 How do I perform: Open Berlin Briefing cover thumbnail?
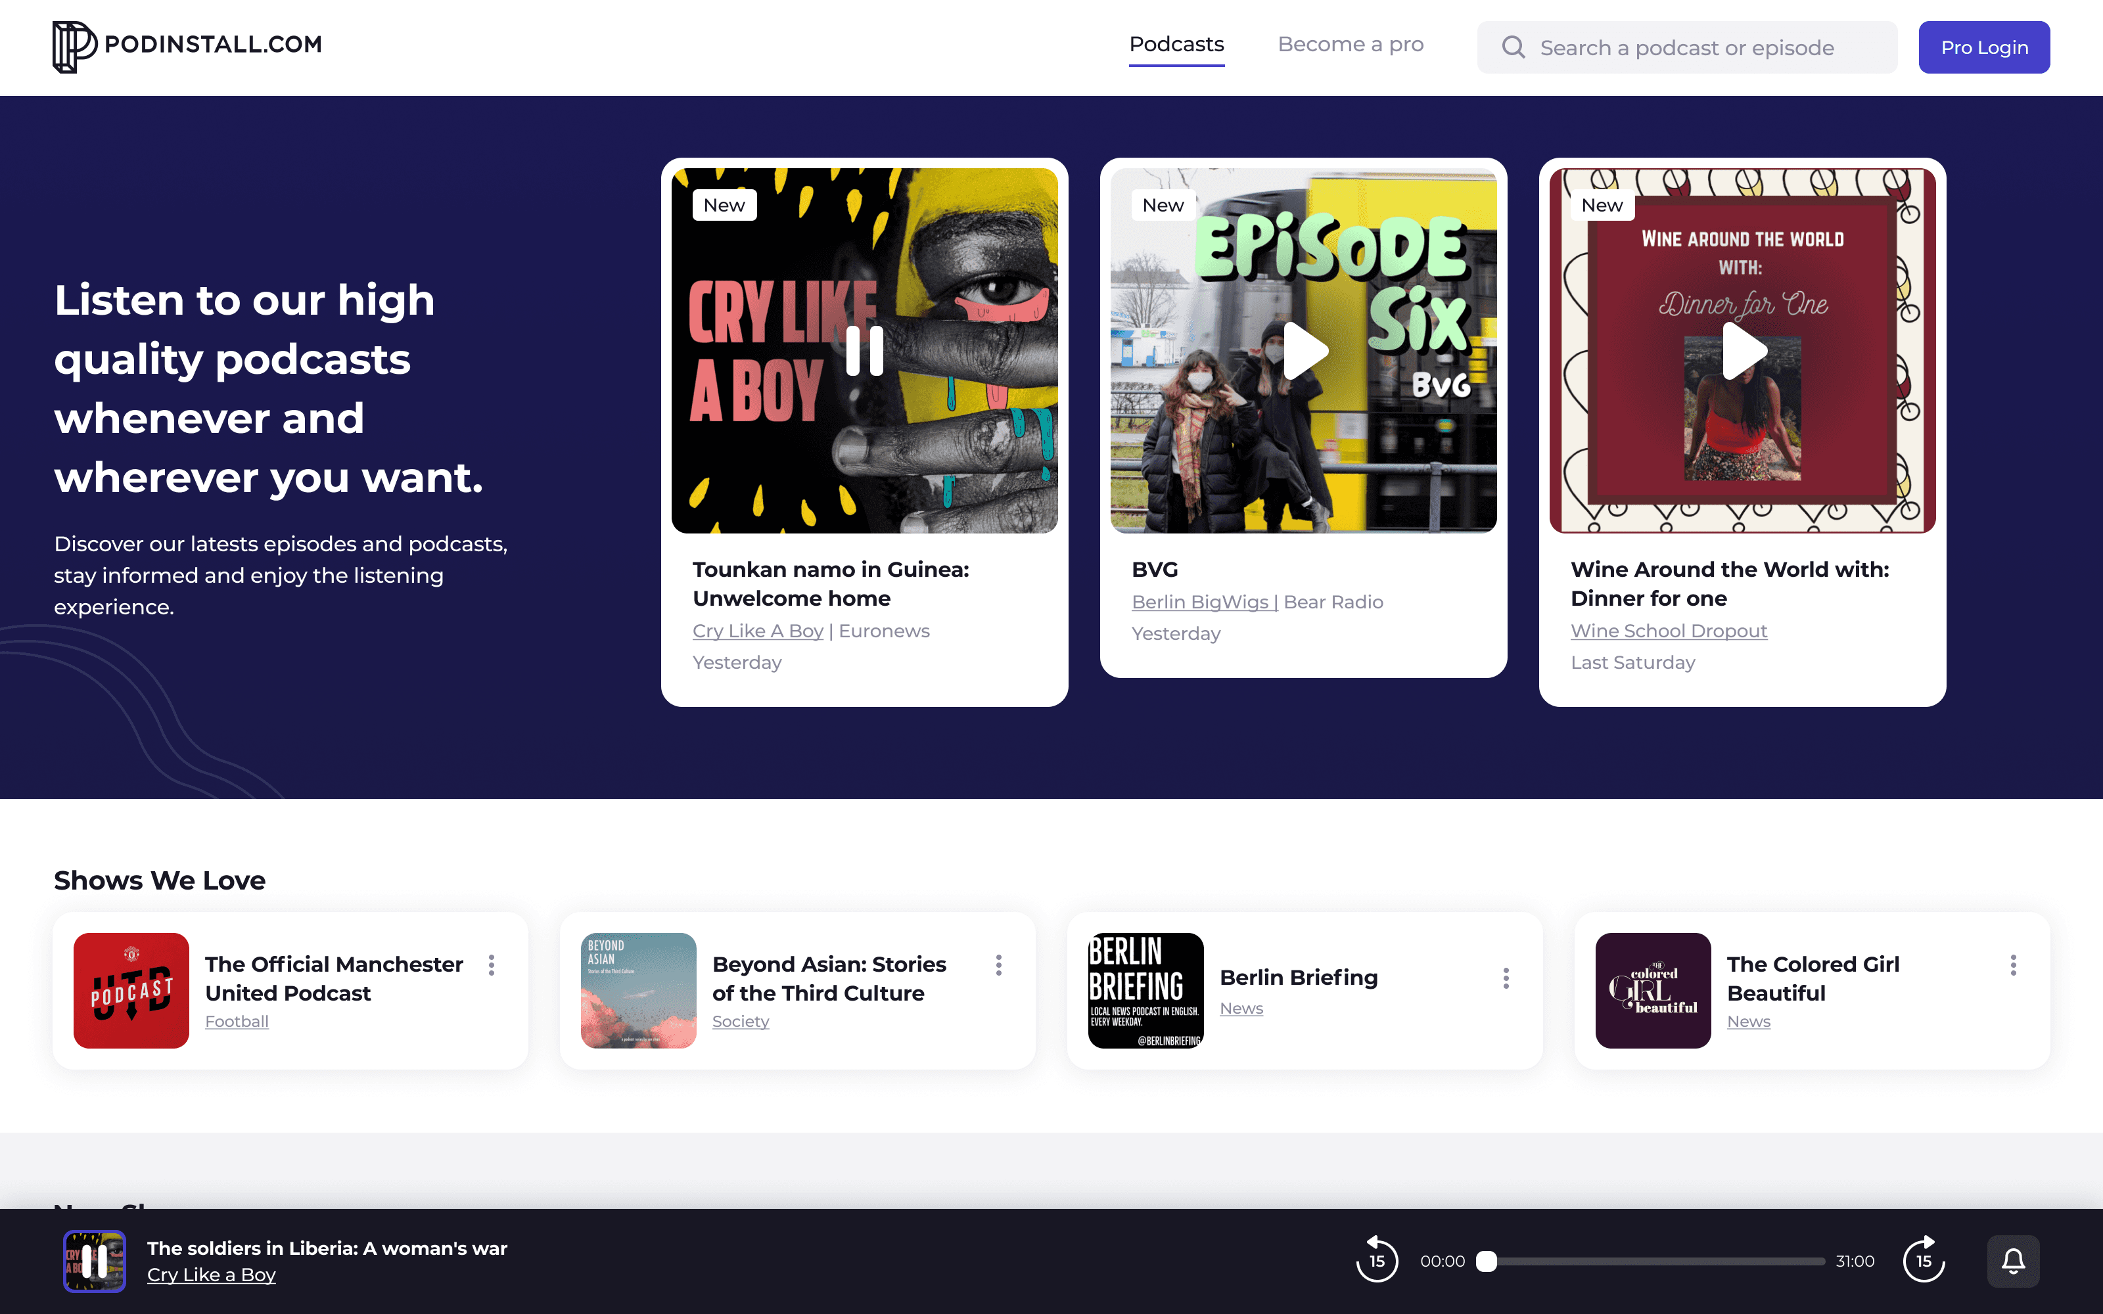point(1146,991)
